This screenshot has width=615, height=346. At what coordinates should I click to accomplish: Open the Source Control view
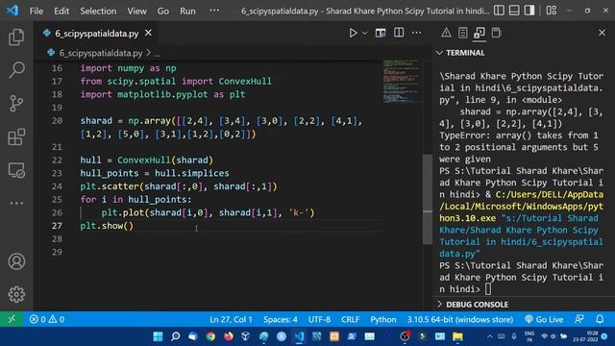pyautogui.click(x=16, y=104)
